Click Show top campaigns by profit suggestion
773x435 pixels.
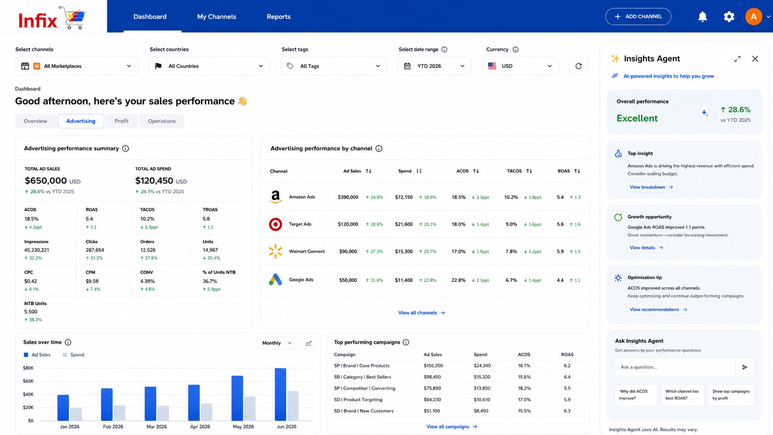tap(731, 395)
